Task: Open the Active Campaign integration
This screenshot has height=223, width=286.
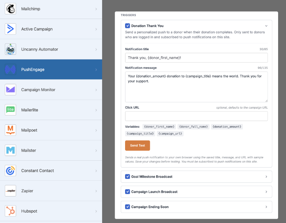Action: [x=51, y=29]
